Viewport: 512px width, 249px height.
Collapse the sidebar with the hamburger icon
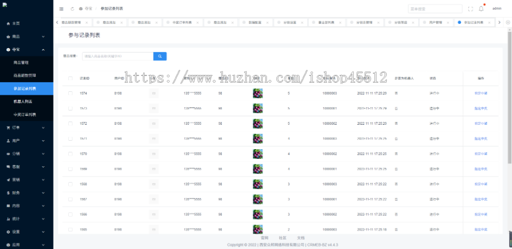coord(61,9)
